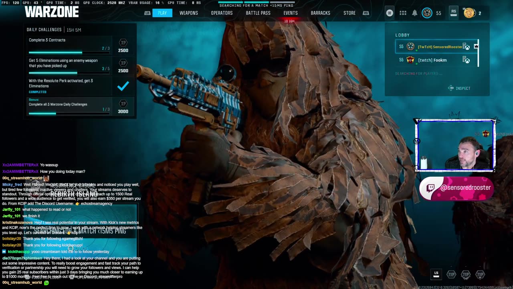Click the 'How you doing today man?' chat message
This screenshot has width=513, height=289.
click(x=63, y=171)
